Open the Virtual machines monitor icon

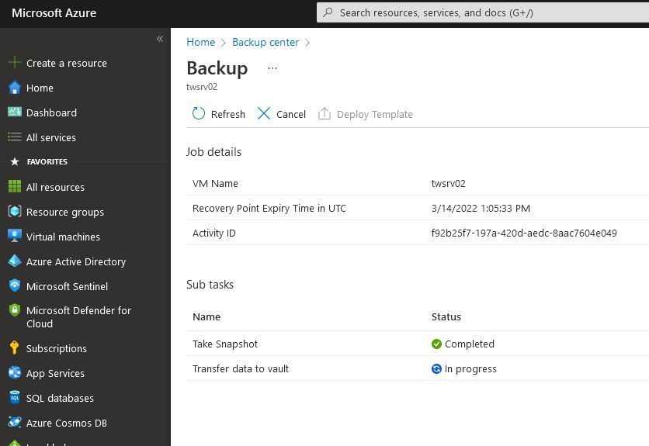[x=15, y=236]
